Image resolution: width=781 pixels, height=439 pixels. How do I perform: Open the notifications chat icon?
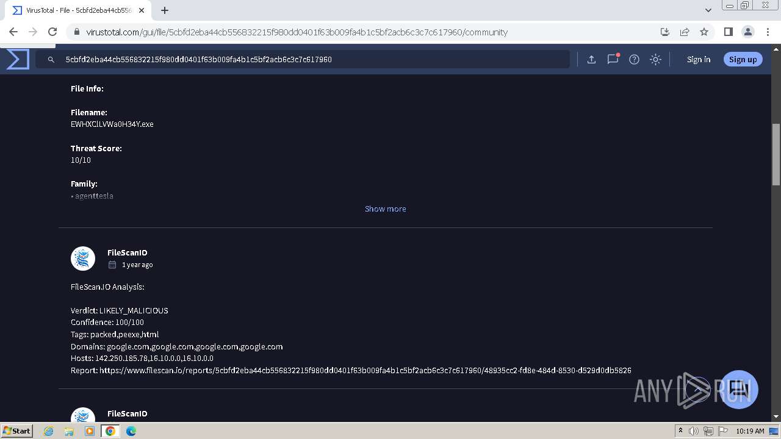pos(613,59)
